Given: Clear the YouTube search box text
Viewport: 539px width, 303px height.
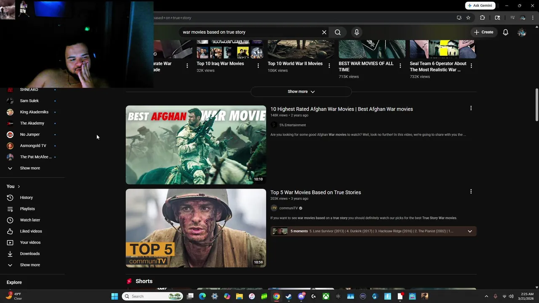Looking at the screenshot, I should pos(324,32).
